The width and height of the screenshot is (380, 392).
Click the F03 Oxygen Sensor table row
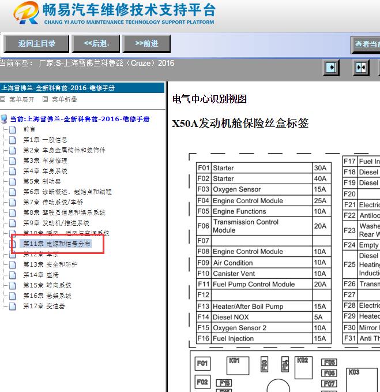coord(264,189)
